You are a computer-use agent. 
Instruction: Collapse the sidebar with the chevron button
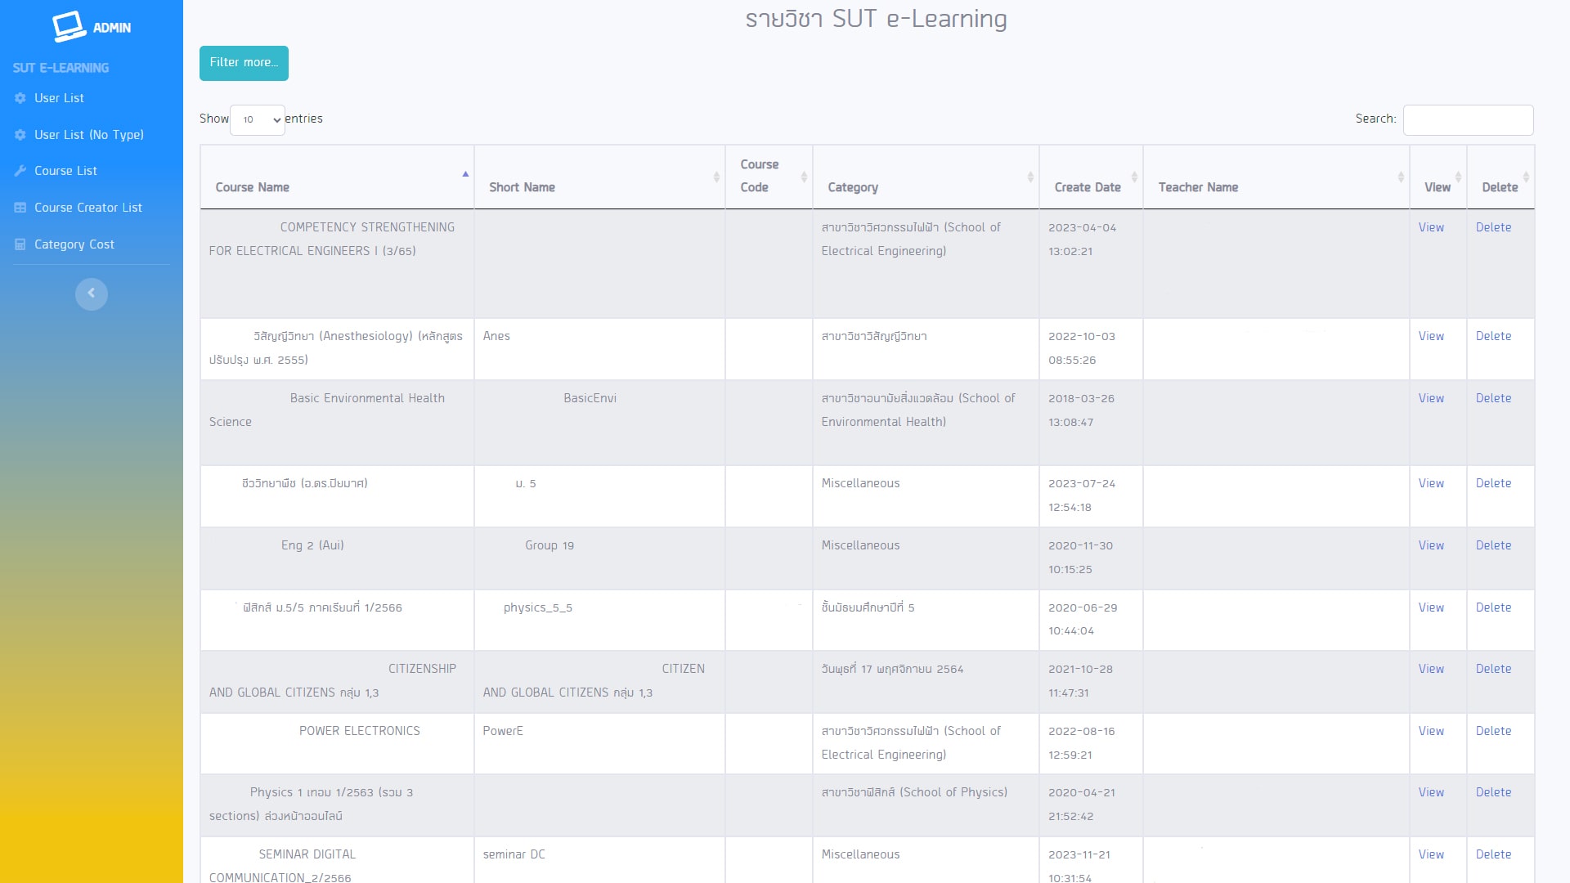[x=92, y=294]
